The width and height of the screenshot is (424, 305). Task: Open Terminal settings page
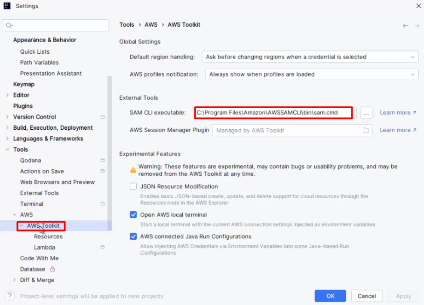tap(32, 204)
